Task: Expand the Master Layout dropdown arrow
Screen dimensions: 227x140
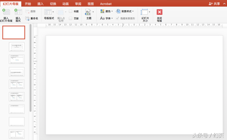Action: click(x=53, y=12)
